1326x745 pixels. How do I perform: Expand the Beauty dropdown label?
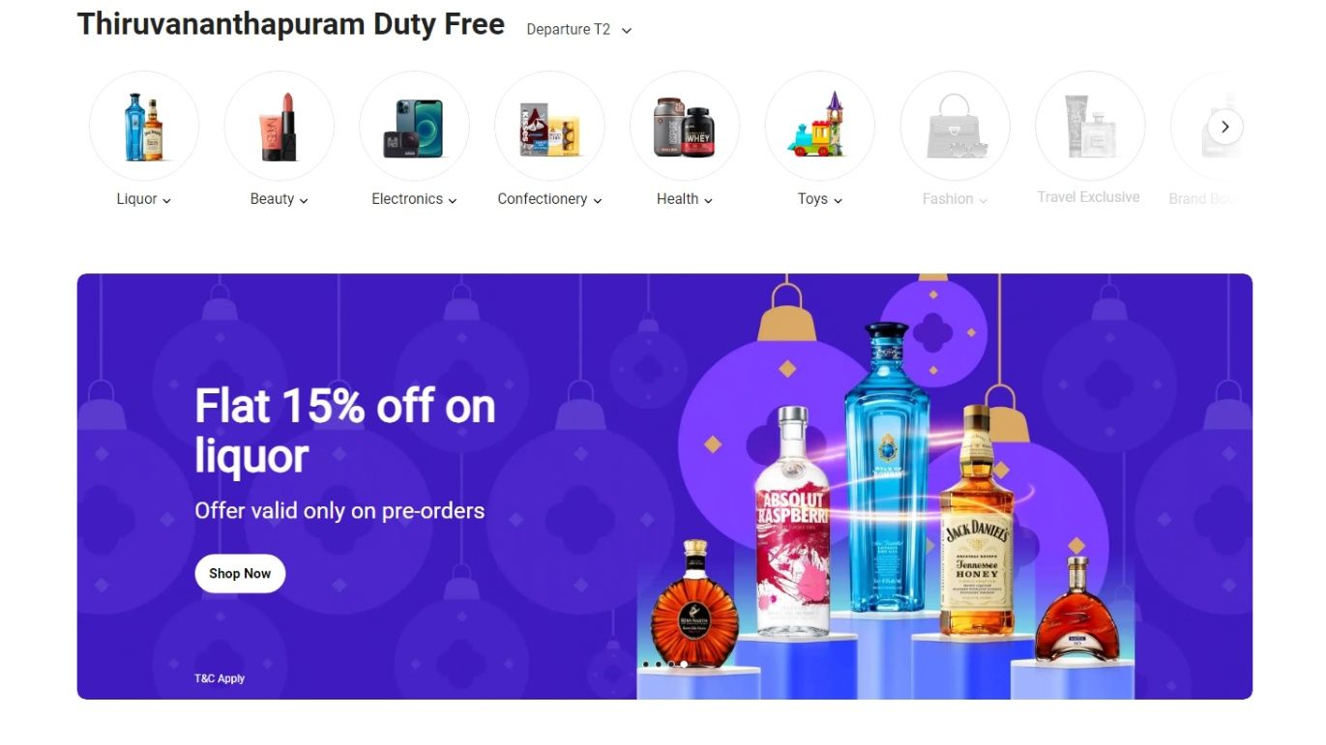[x=280, y=199]
